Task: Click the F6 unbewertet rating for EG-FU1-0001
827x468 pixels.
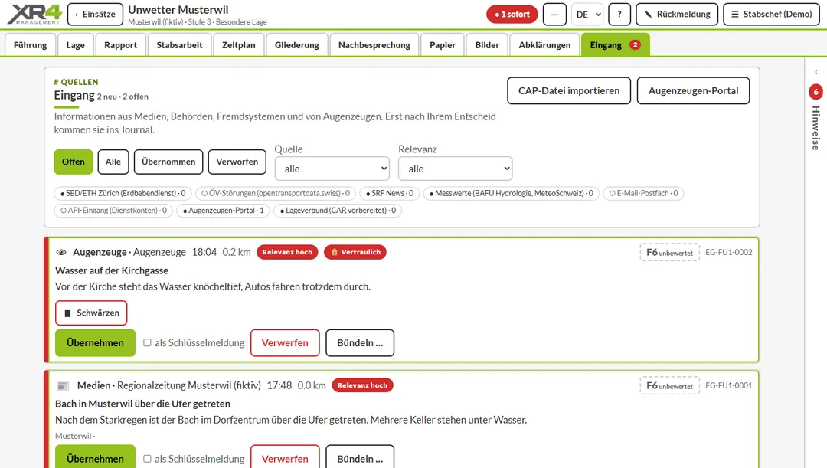Action: 669,386
